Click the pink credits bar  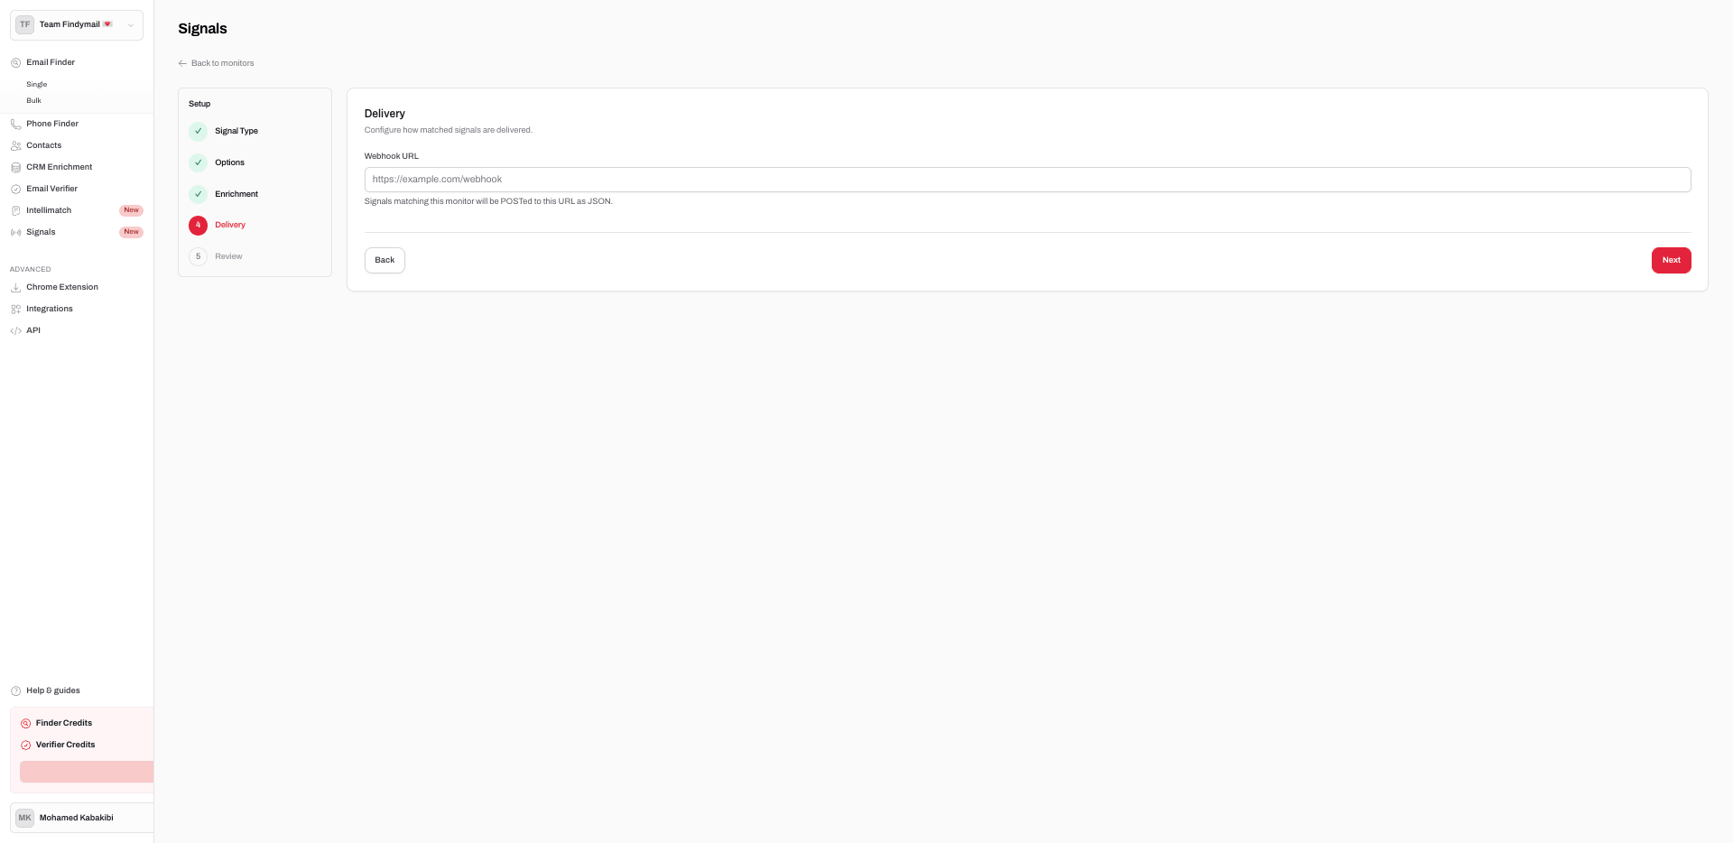87,772
